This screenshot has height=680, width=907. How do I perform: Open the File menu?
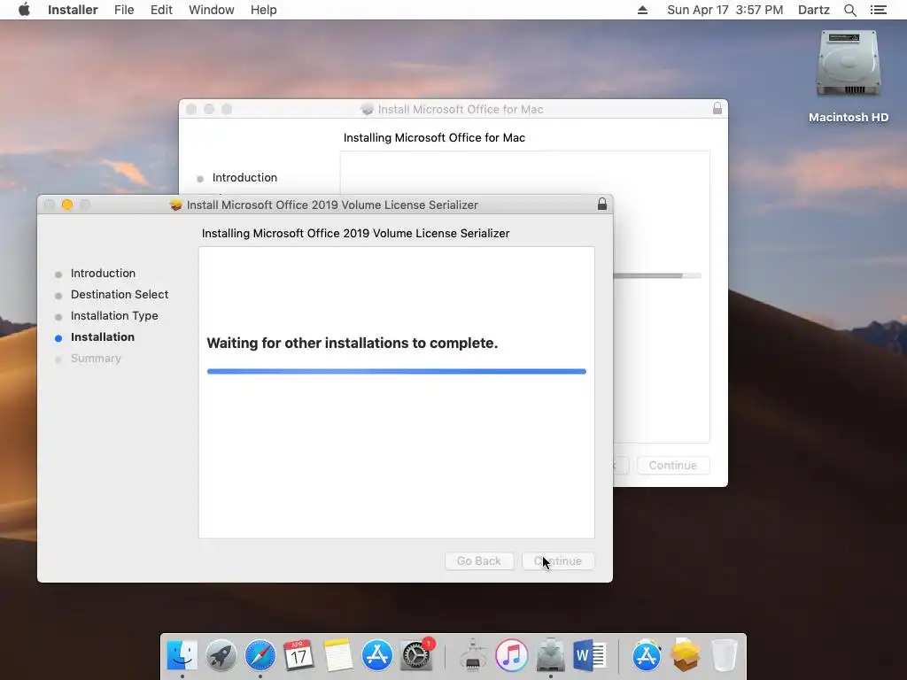click(124, 10)
